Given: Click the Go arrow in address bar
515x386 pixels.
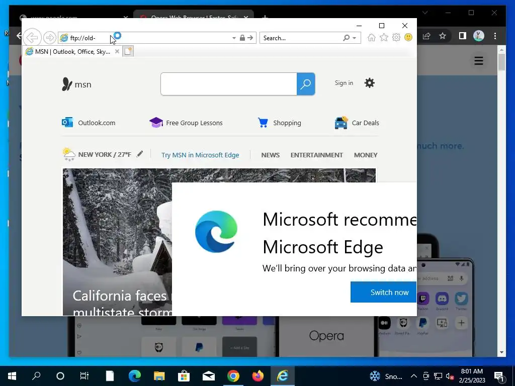Looking at the screenshot, I should tap(250, 38).
